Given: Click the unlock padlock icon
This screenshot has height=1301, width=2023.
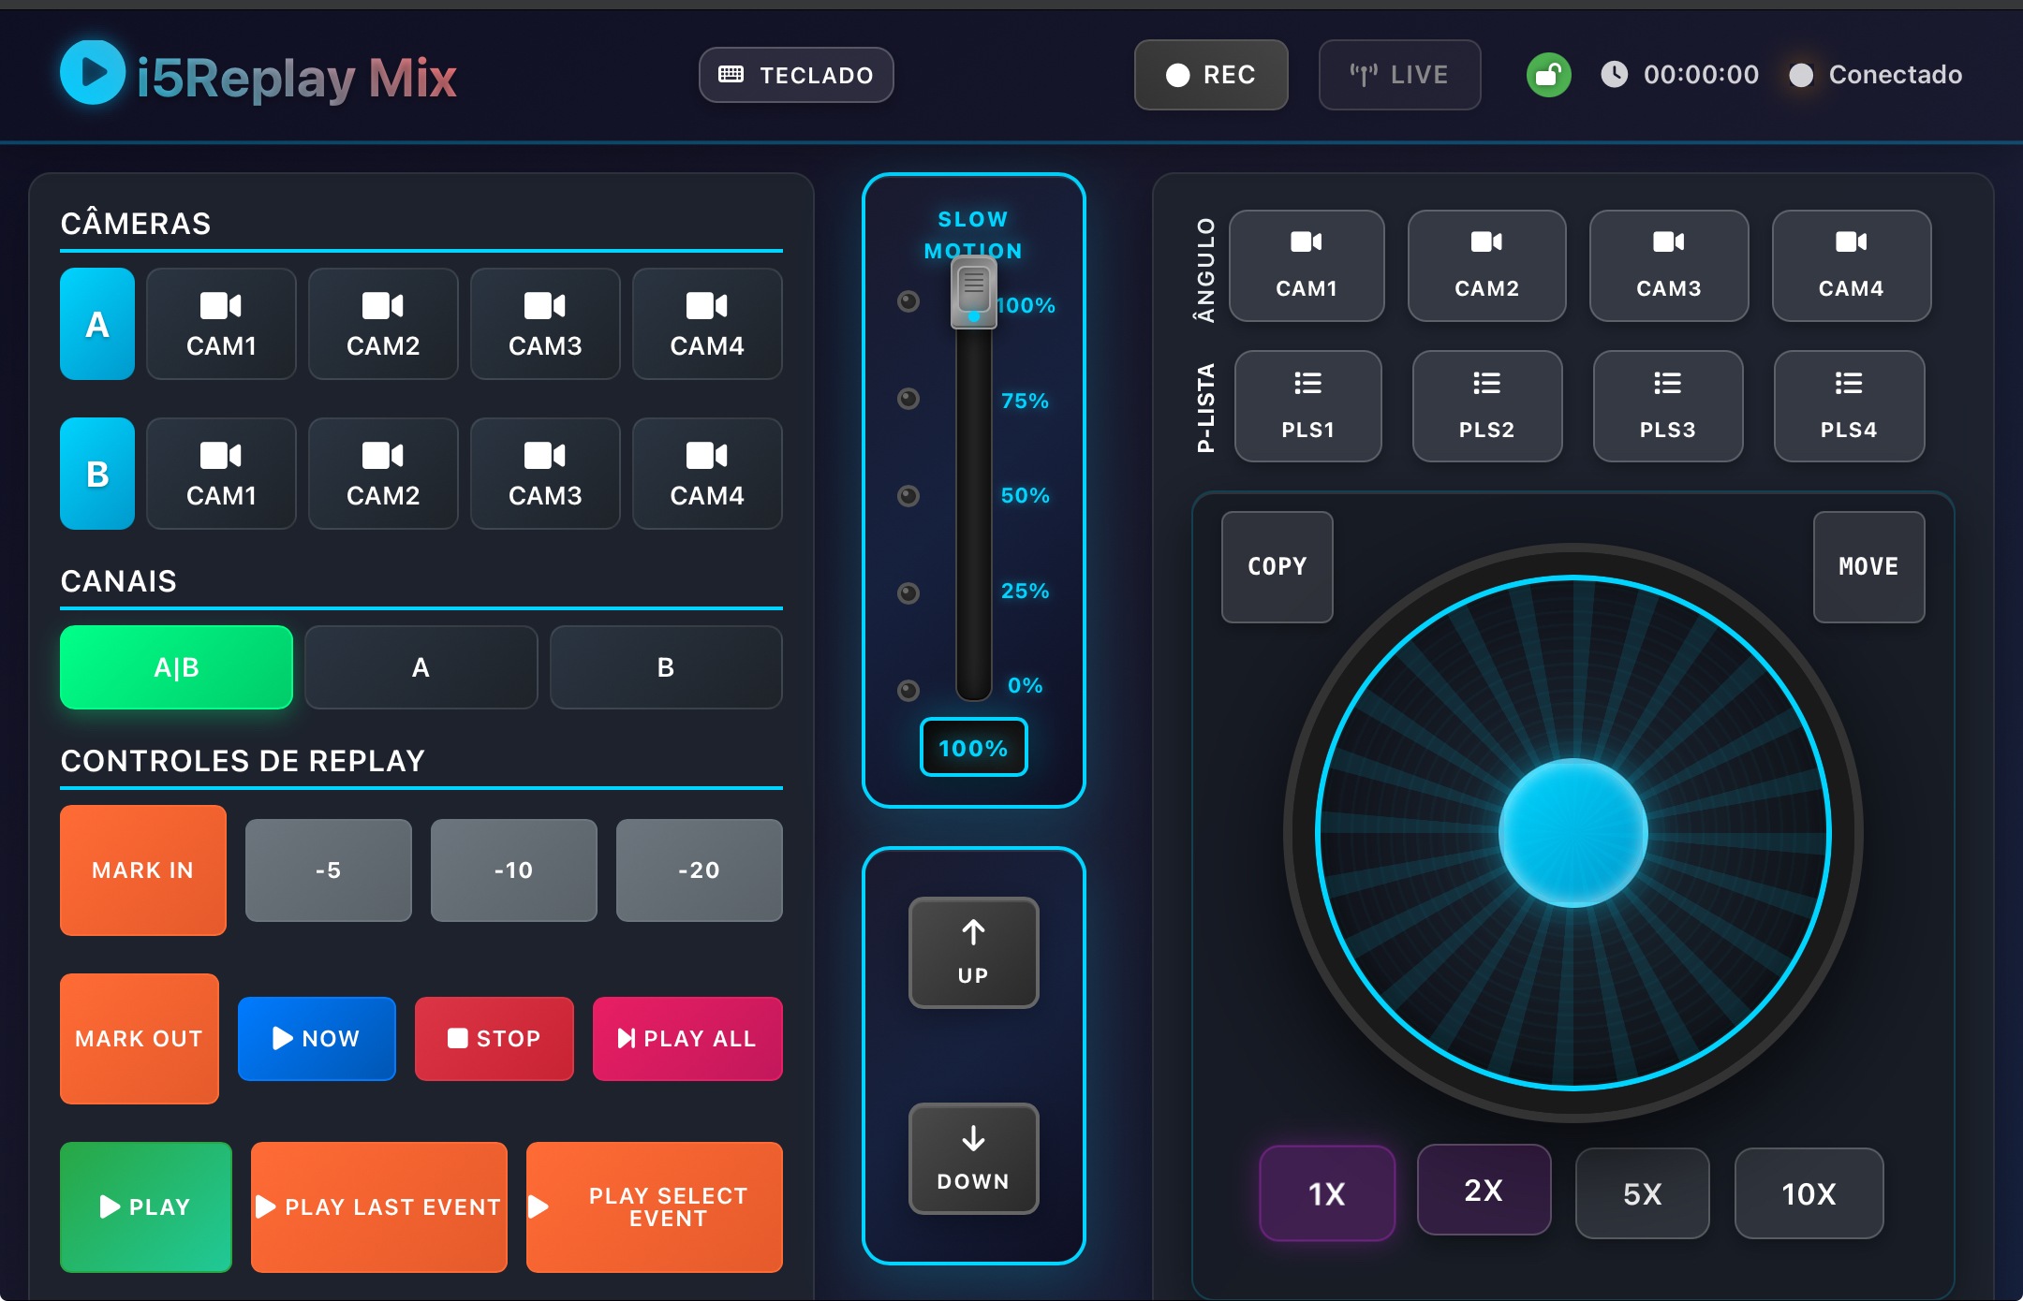Looking at the screenshot, I should (1548, 74).
